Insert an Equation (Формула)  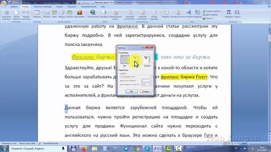click(229, 14)
